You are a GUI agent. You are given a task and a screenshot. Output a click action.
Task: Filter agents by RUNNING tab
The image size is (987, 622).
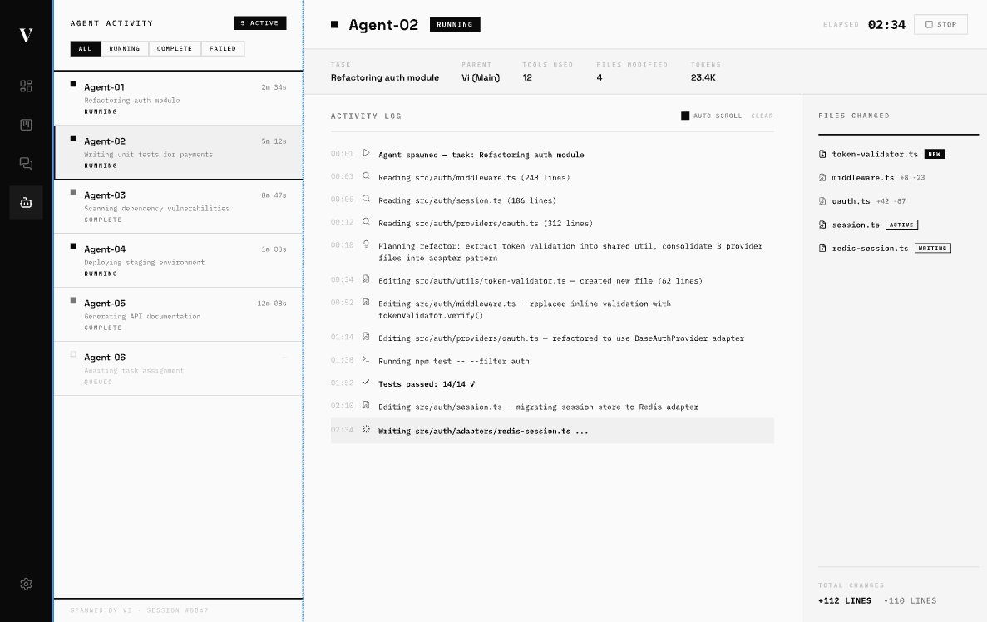click(125, 48)
